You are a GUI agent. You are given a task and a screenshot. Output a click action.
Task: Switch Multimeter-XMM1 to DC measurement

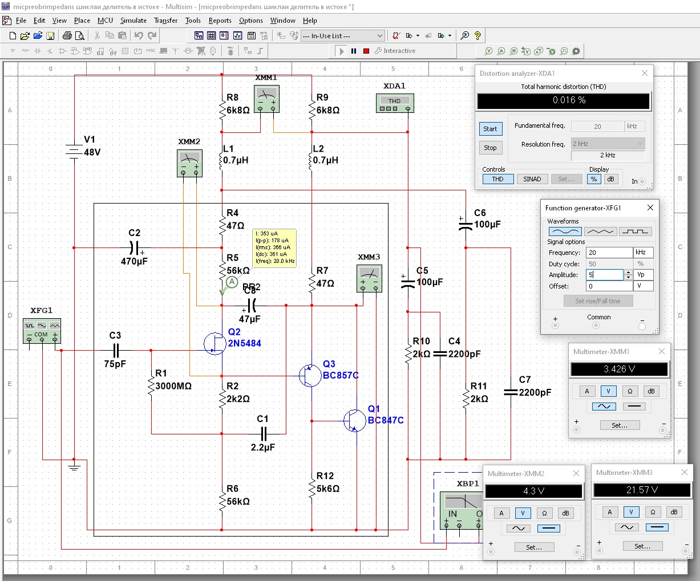coord(634,407)
